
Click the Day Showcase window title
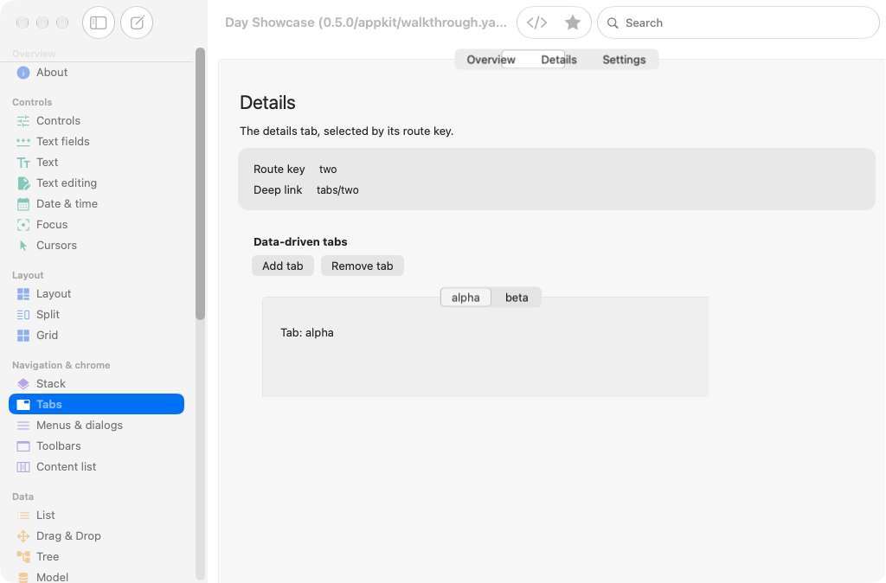(366, 22)
